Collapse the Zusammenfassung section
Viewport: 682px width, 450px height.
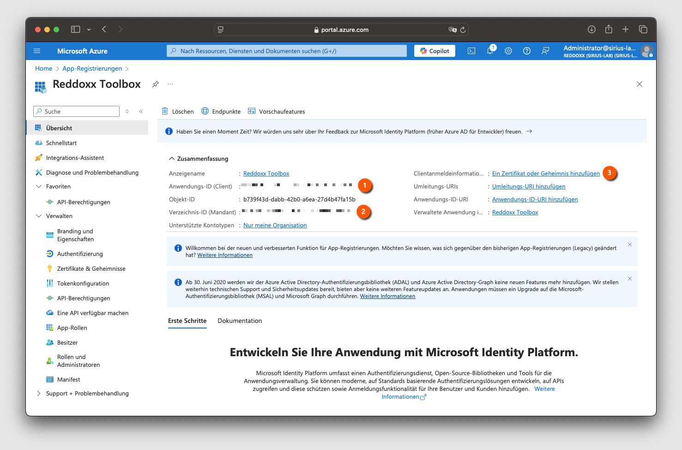click(172, 158)
